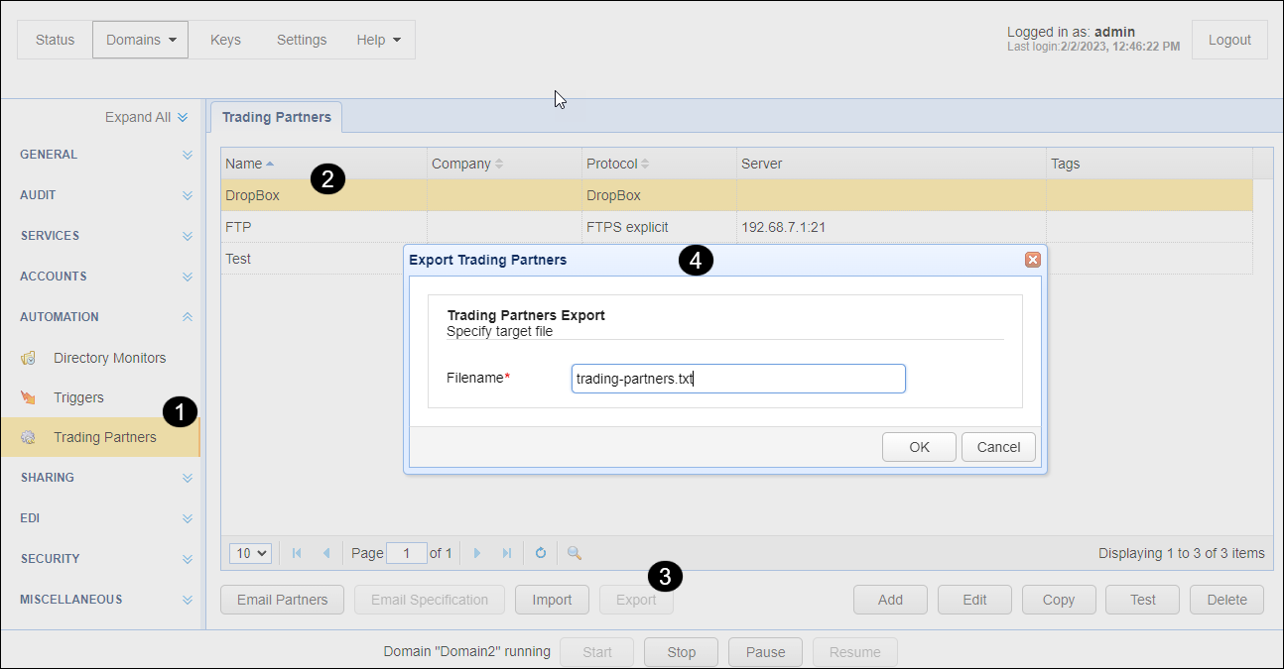The height and width of the screenshot is (669, 1284).
Task: Click the Trading Partners sidebar icon
Action: point(29,437)
